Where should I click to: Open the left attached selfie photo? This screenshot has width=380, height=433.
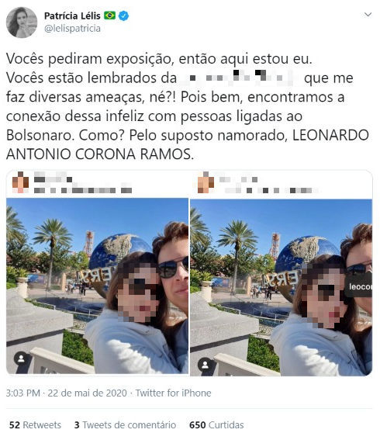coord(98,286)
